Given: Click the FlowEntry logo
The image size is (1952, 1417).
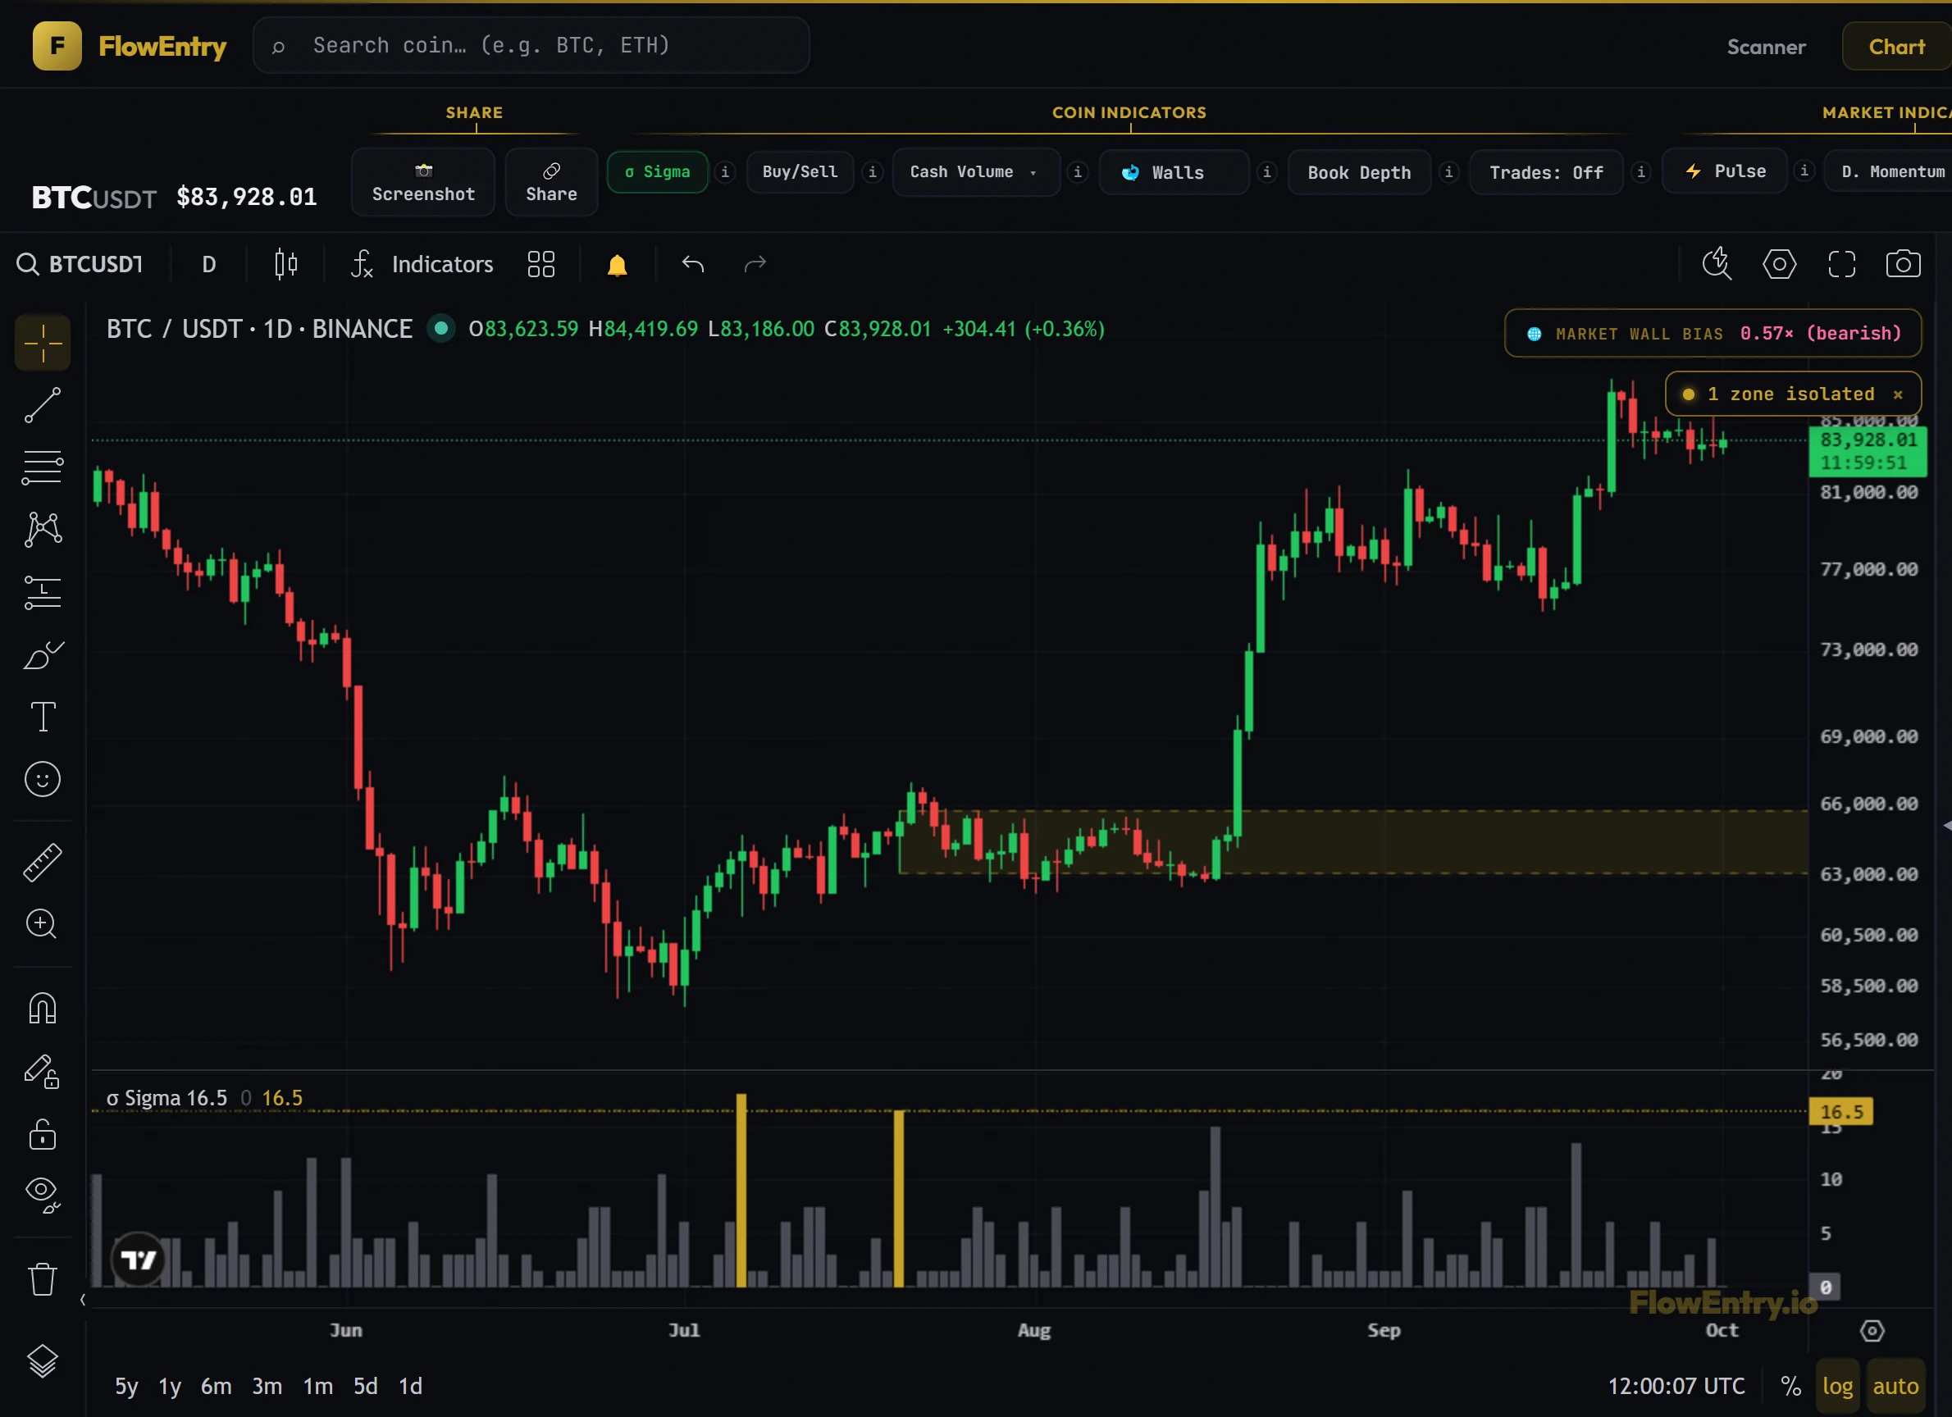Looking at the screenshot, I should pos(129,46).
